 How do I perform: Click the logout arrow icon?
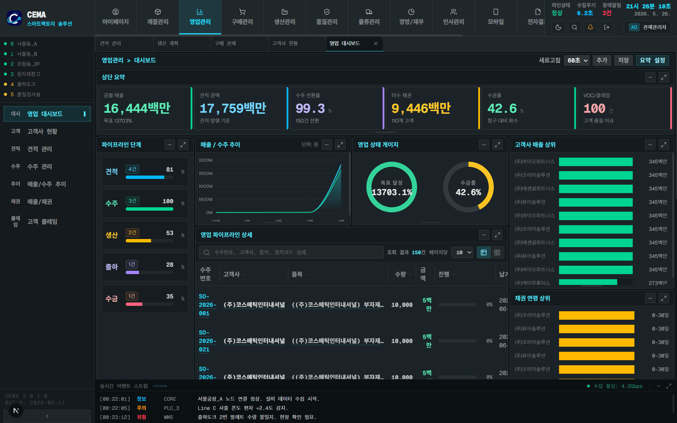pos(607,27)
